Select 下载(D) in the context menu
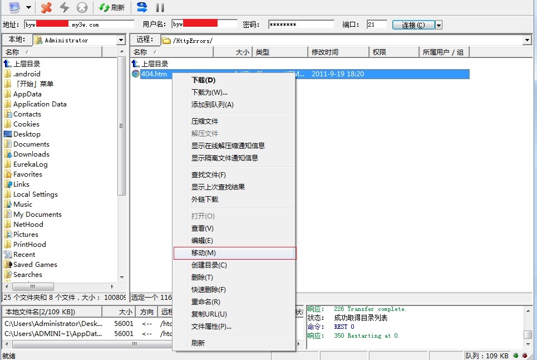537x360 pixels. point(204,80)
